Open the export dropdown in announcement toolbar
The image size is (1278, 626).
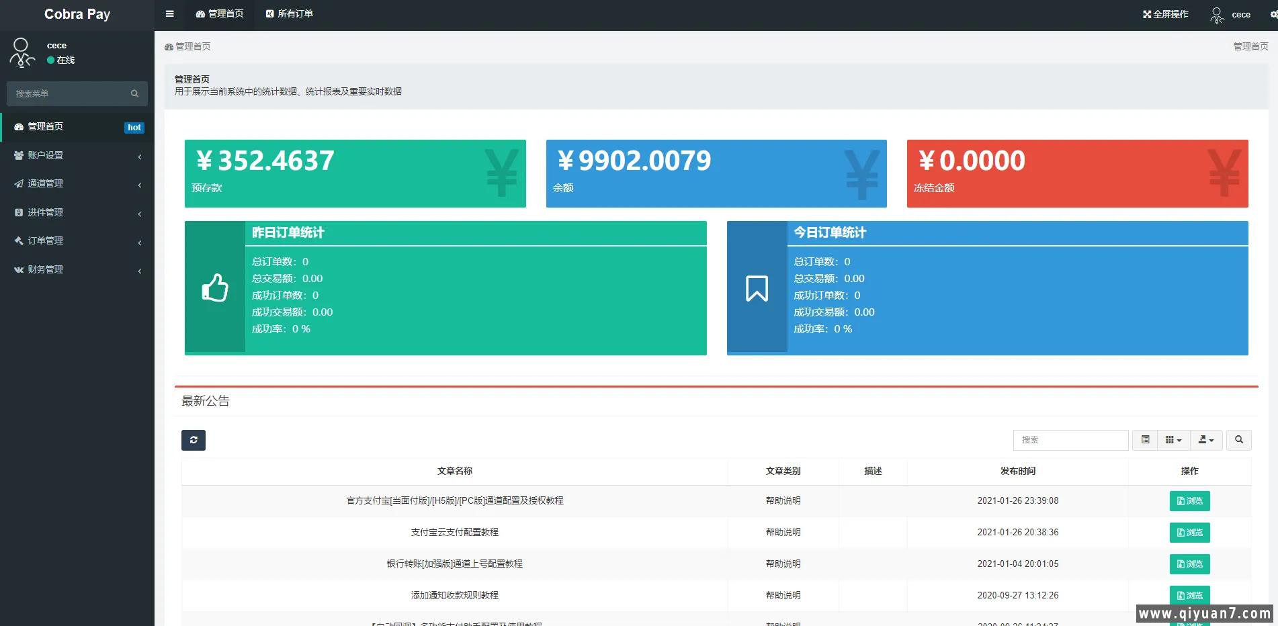[1206, 440]
